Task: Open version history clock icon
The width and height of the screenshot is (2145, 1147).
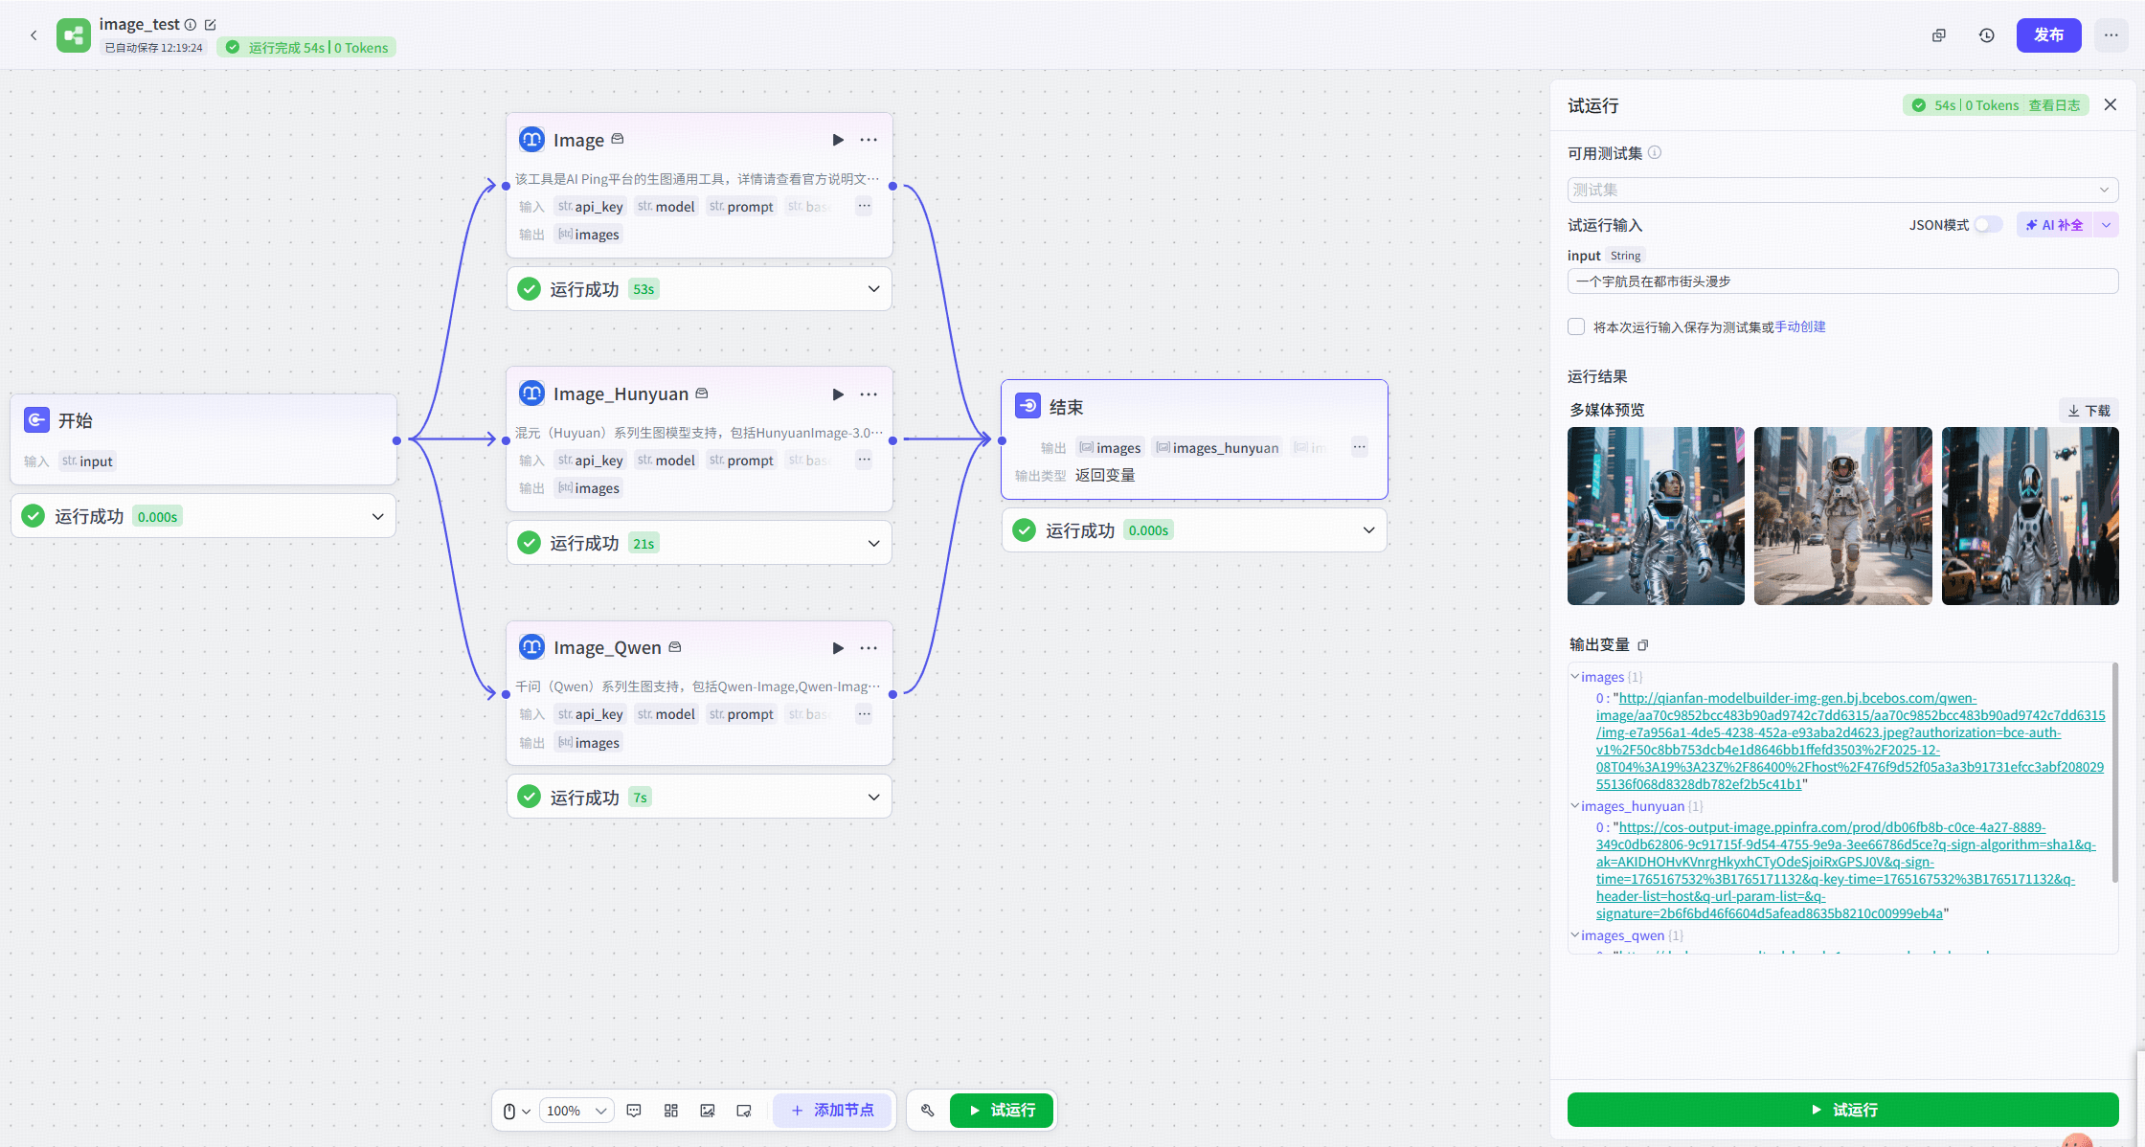Action: [1987, 35]
